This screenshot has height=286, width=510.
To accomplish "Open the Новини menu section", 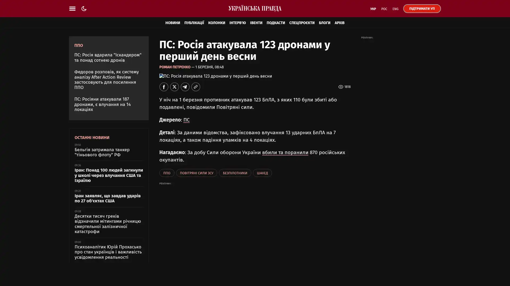I will [x=173, y=23].
